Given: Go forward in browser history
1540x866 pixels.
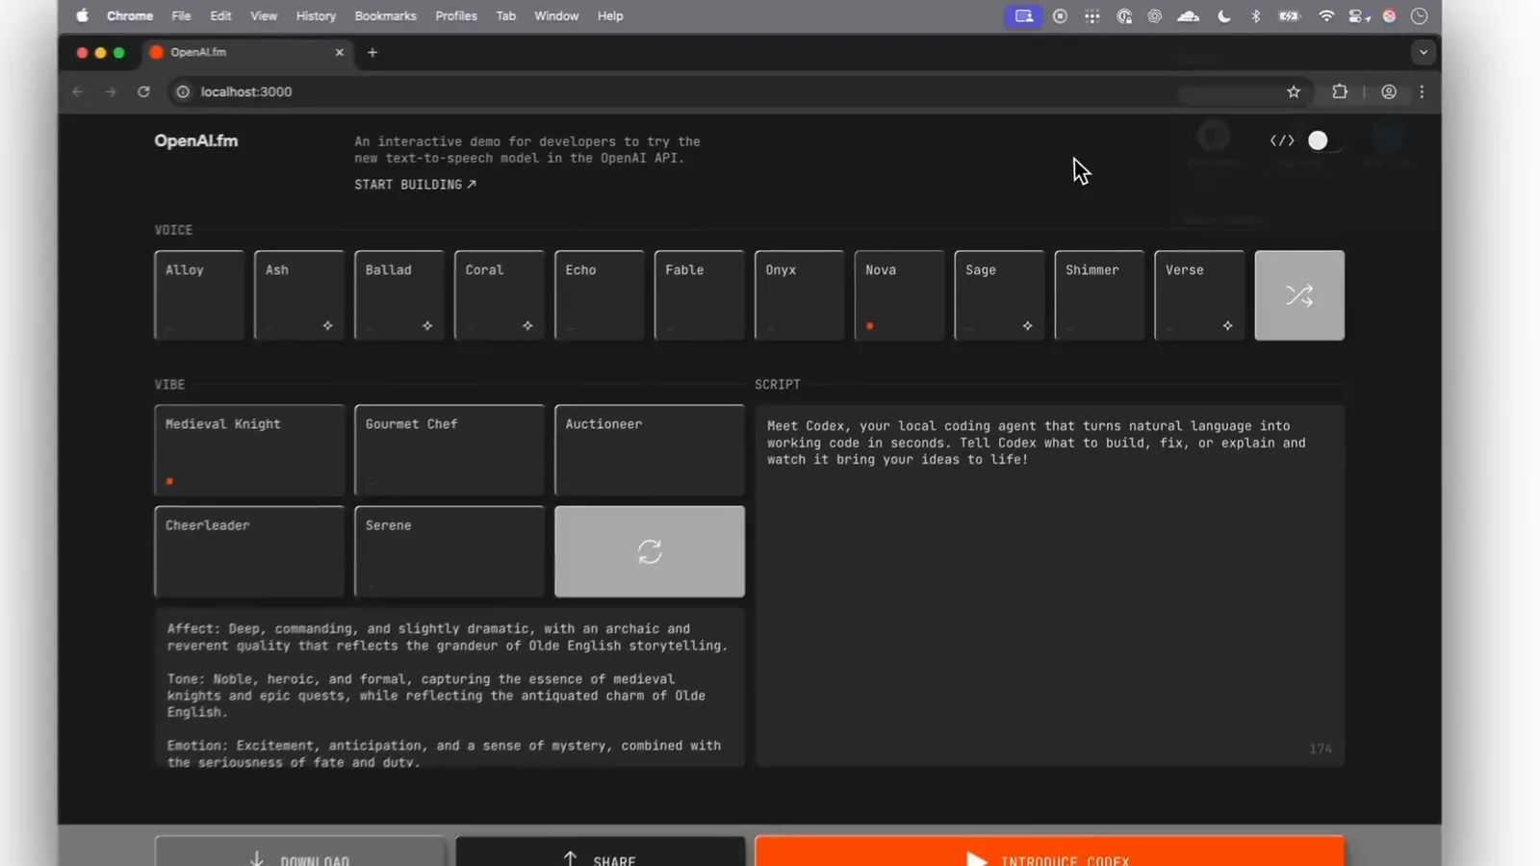Looking at the screenshot, I should coord(111,91).
